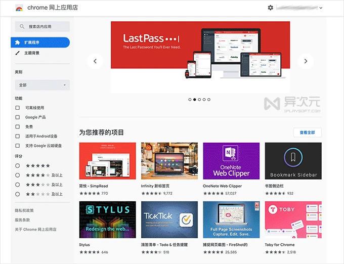Screen dimensions: 344x264
Task: Open the FireShot full page screenshots tile
Action: coord(231,219)
